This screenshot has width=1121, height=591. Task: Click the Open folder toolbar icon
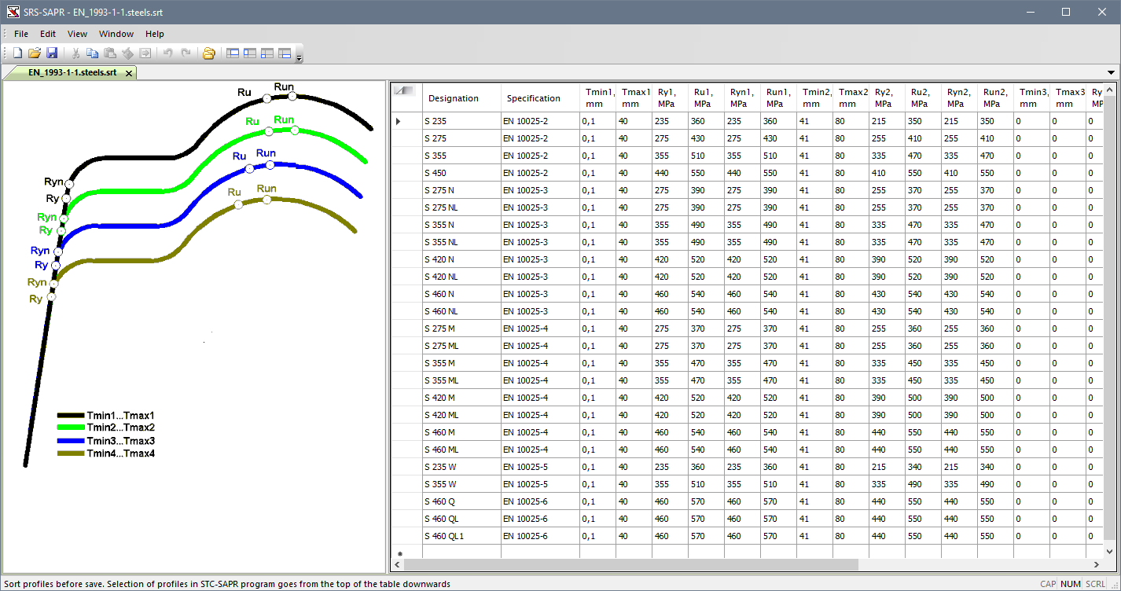click(x=35, y=53)
